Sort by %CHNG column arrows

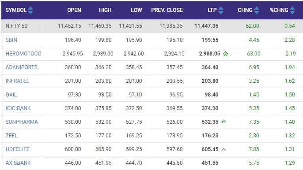point(292,10)
